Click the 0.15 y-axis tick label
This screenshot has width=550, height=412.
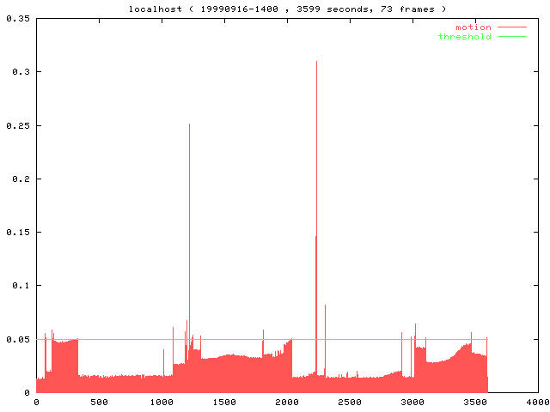[x=16, y=232]
